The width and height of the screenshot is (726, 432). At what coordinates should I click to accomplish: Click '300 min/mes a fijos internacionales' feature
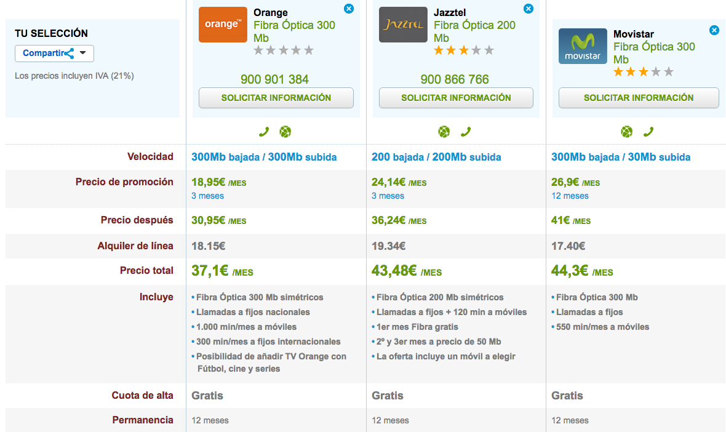268,342
